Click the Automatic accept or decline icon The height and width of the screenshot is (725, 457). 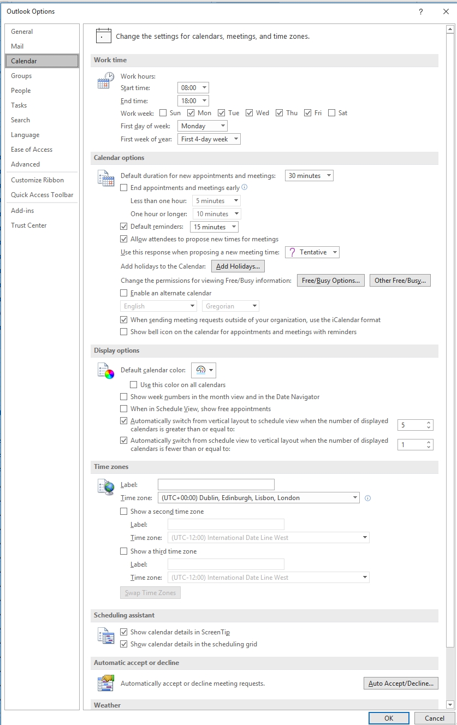tap(105, 683)
